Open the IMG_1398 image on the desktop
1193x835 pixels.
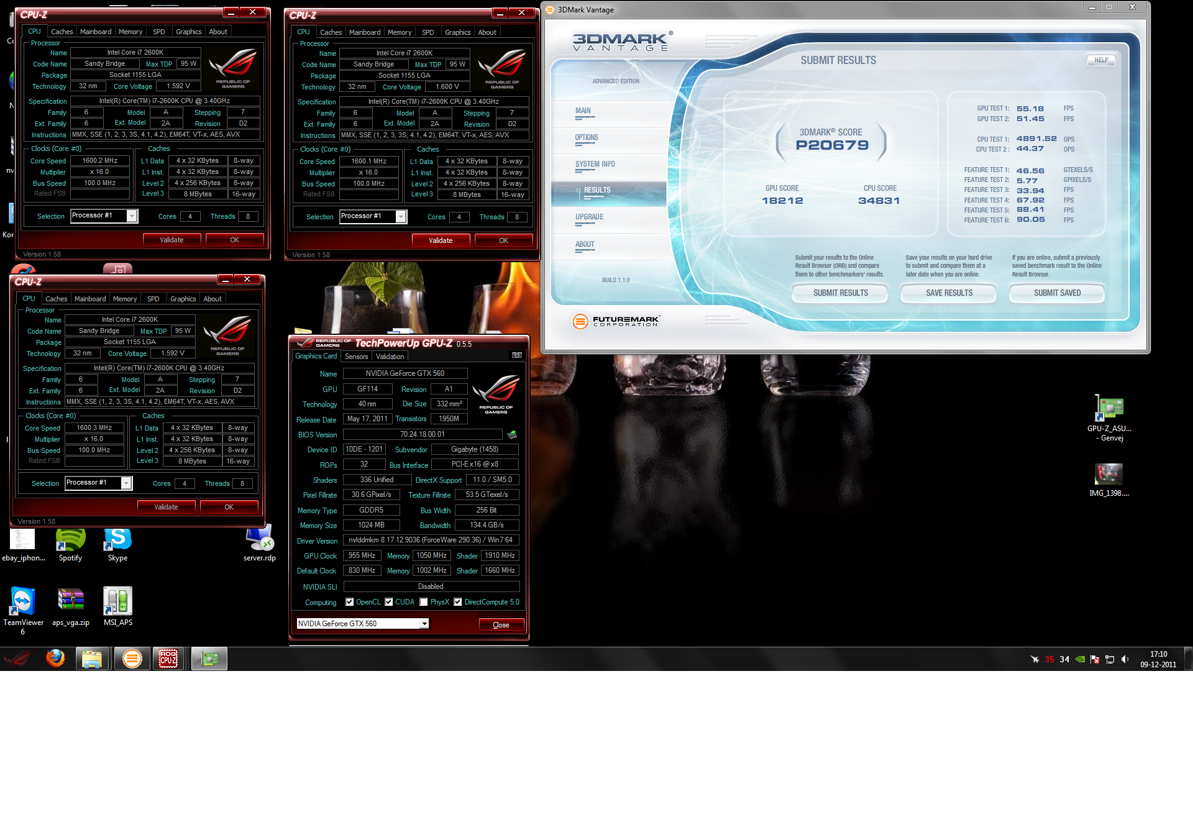click(1109, 480)
